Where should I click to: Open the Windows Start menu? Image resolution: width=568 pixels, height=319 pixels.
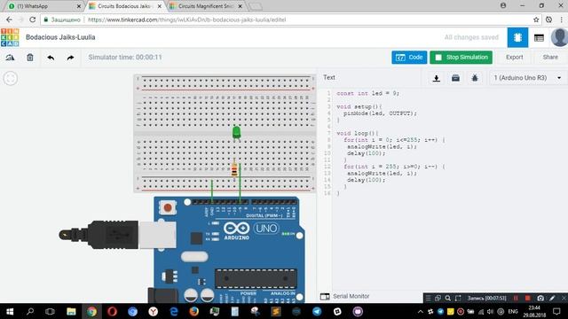pyautogui.click(x=10, y=311)
